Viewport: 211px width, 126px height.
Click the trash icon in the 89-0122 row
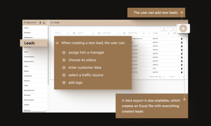pos(182,72)
